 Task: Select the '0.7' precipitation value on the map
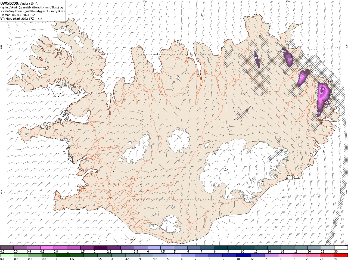[x=302, y=77]
